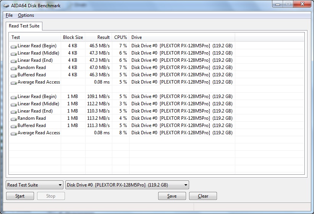Image resolution: width=314 pixels, height=214 pixels.
Task: Select the 110.3 MB/s result cell
Action: point(98,111)
